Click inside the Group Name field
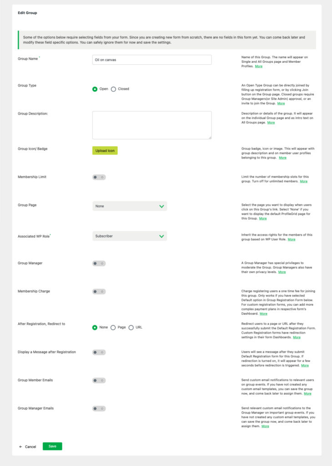332x466 pixels. point(151,59)
